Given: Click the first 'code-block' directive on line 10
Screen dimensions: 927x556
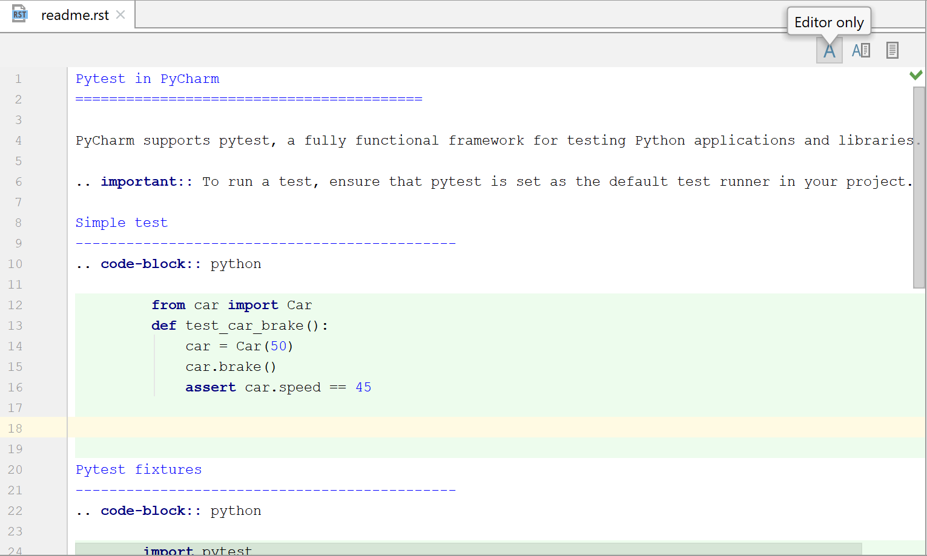Looking at the screenshot, I should coord(143,264).
